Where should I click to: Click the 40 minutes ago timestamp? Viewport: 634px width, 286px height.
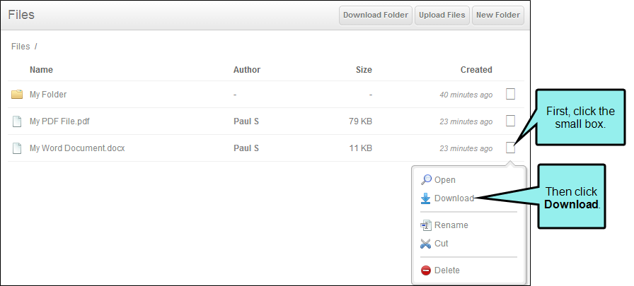click(466, 95)
